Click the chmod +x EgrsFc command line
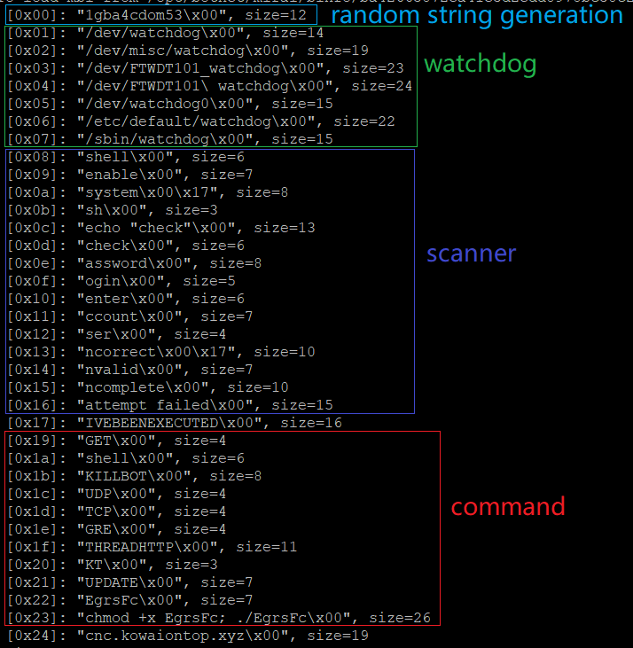 tap(219, 618)
